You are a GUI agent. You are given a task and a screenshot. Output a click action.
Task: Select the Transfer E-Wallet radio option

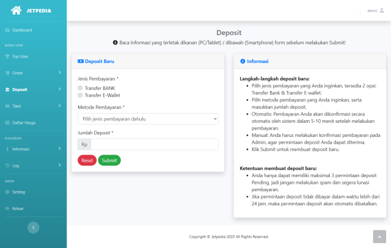(x=80, y=95)
